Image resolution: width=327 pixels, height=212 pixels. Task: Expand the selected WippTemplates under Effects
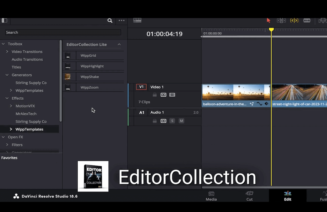[11, 129]
